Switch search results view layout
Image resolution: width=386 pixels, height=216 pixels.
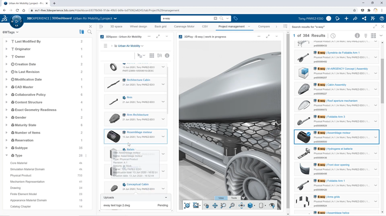(373, 36)
